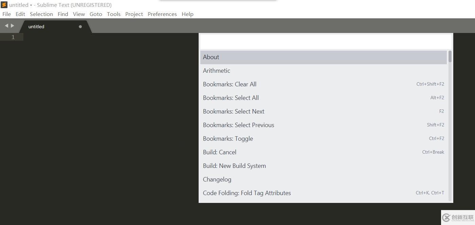The width and height of the screenshot is (475, 225).
Task: Open the Project menu
Action: (x=134, y=14)
